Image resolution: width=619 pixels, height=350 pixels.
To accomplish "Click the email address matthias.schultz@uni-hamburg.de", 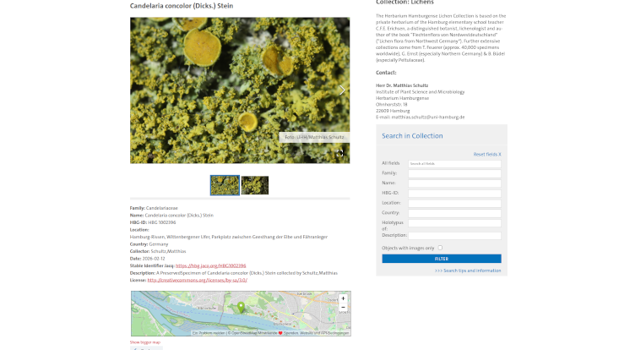I will (x=428, y=118).
